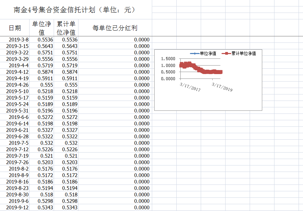Select date cell 2019-6-28

[x=15, y=136]
